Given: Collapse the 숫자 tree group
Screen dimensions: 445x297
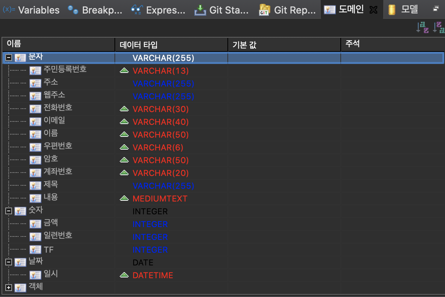Looking at the screenshot, I should point(9,211).
